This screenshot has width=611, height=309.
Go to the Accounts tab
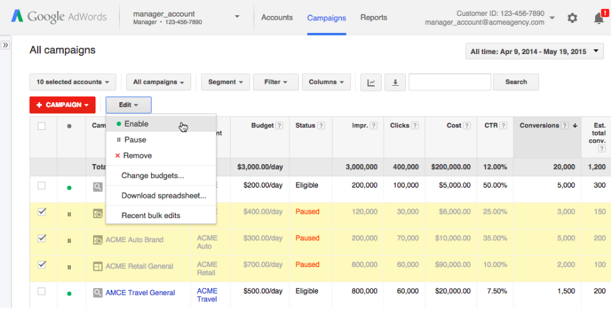[277, 18]
